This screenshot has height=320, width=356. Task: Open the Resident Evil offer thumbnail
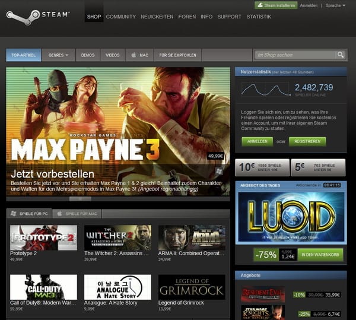point(263,294)
